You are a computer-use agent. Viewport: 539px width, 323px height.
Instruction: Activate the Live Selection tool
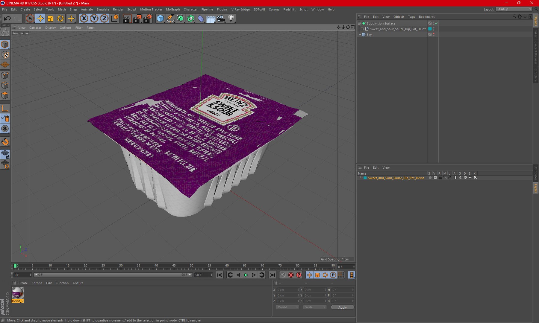point(30,19)
